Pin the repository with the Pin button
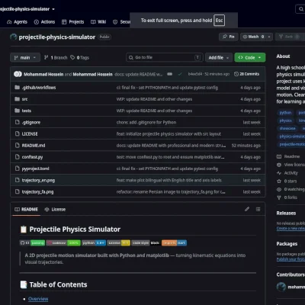This screenshot has width=305, height=305. point(228,37)
